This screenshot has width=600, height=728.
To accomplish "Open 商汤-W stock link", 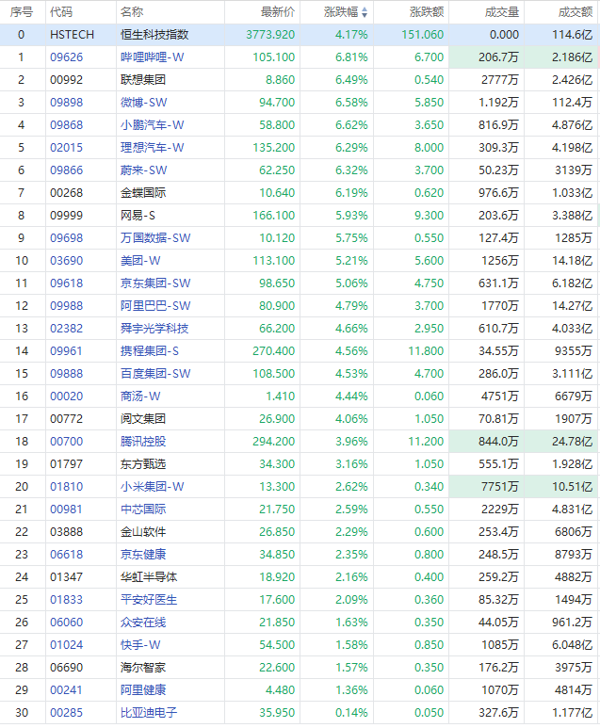I will pyautogui.click(x=140, y=396).
